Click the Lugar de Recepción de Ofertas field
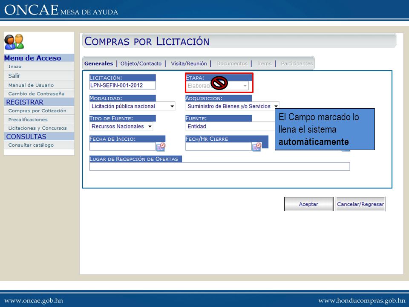This screenshot has width=409, height=307. (220, 166)
